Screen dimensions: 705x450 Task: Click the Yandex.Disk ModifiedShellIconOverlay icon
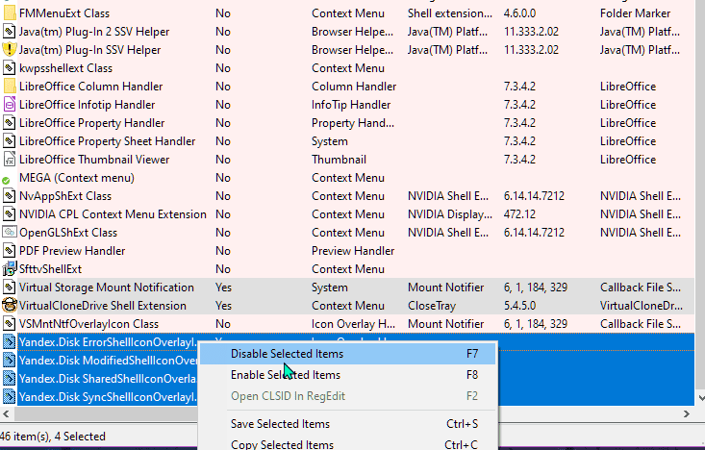coord(9,361)
